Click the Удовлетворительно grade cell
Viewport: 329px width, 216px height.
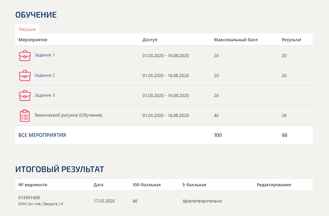pyautogui.click(x=202, y=201)
